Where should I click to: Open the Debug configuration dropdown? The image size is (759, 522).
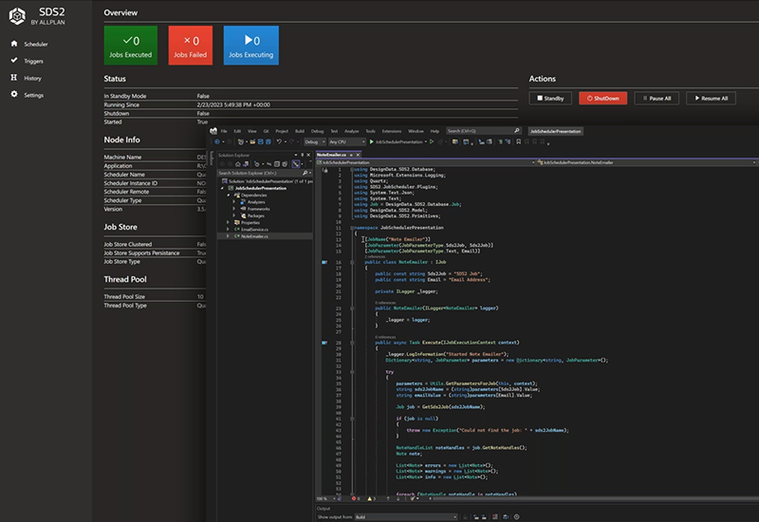(315, 141)
